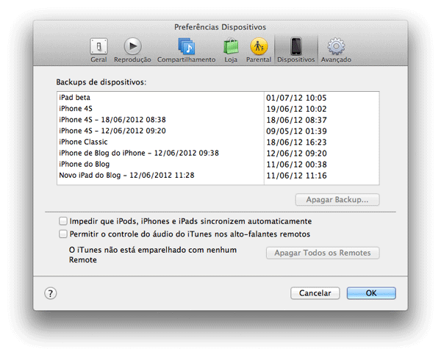Viewport: 441px width, 349px height.
Task: Click the date 01/07/12 10:05
Action: pos(296,98)
